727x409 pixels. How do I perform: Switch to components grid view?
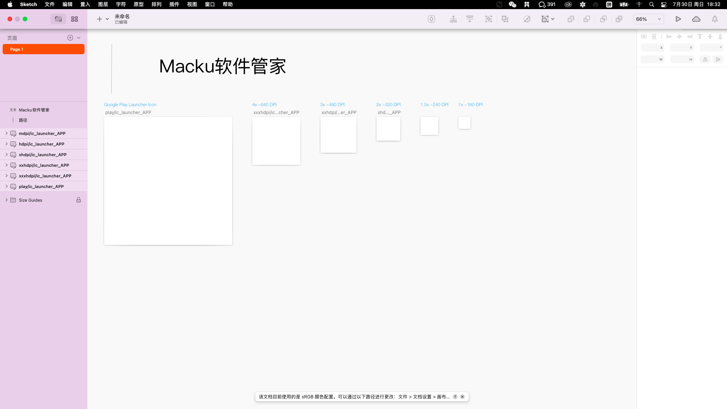tap(75, 19)
